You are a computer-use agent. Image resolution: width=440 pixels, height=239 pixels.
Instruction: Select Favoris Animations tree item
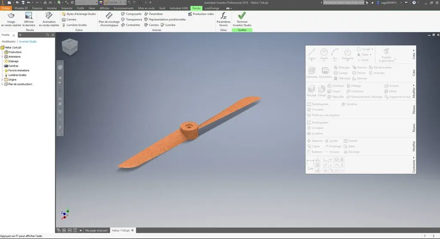[17, 70]
